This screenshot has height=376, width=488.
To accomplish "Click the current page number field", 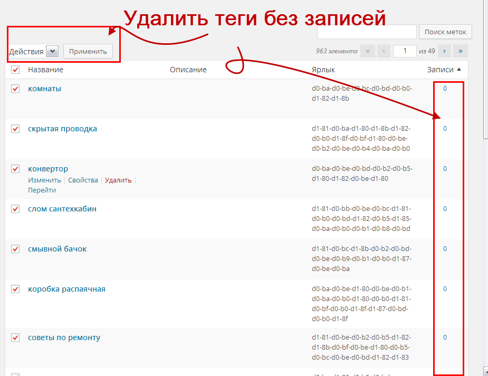I will (405, 51).
